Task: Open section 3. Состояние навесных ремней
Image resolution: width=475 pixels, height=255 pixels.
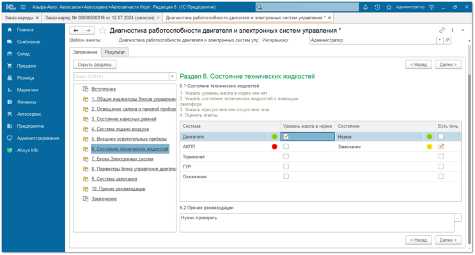Action: (124, 119)
